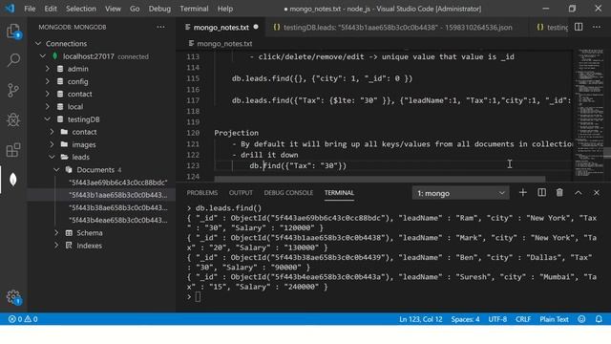Open the Terminal menu
The width and height of the screenshot is (611, 344).
point(194,9)
